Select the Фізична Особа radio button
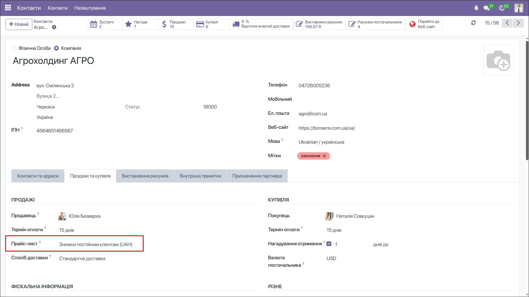529x297 pixels. 14,48
